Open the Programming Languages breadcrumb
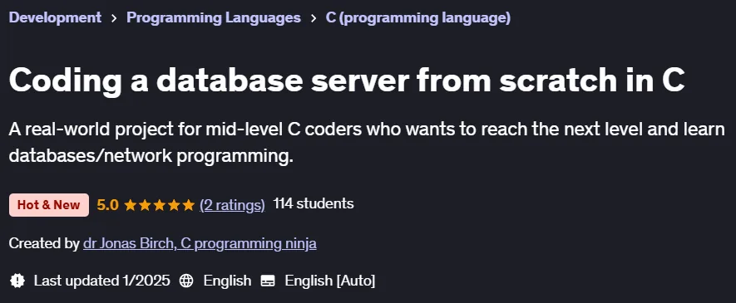This screenshot has width=736, height=303. 214,17
